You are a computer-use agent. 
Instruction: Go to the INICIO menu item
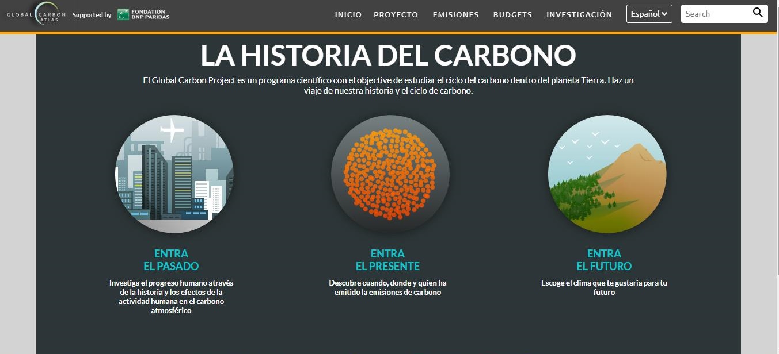[348, 15]
